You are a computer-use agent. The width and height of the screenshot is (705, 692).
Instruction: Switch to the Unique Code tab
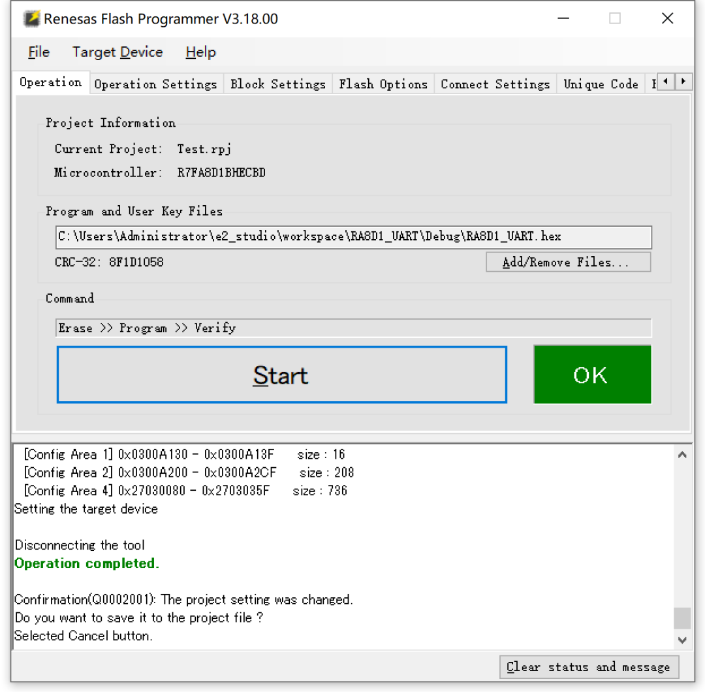click(x=601, y=84)
